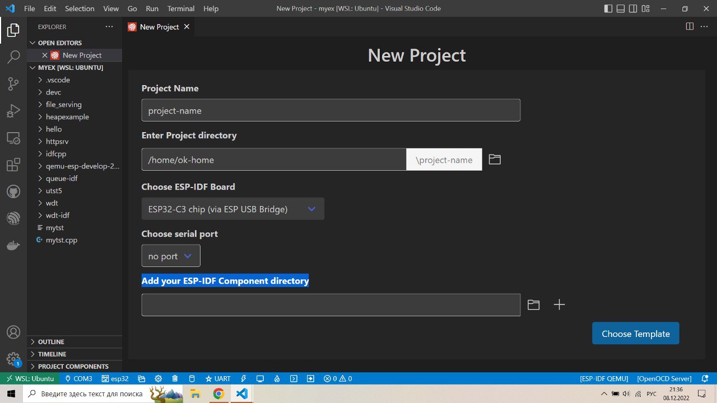Select the COM3 serial port in status bar
The height and width of the screenshot is (403, 717).
(x=78, y=378)
